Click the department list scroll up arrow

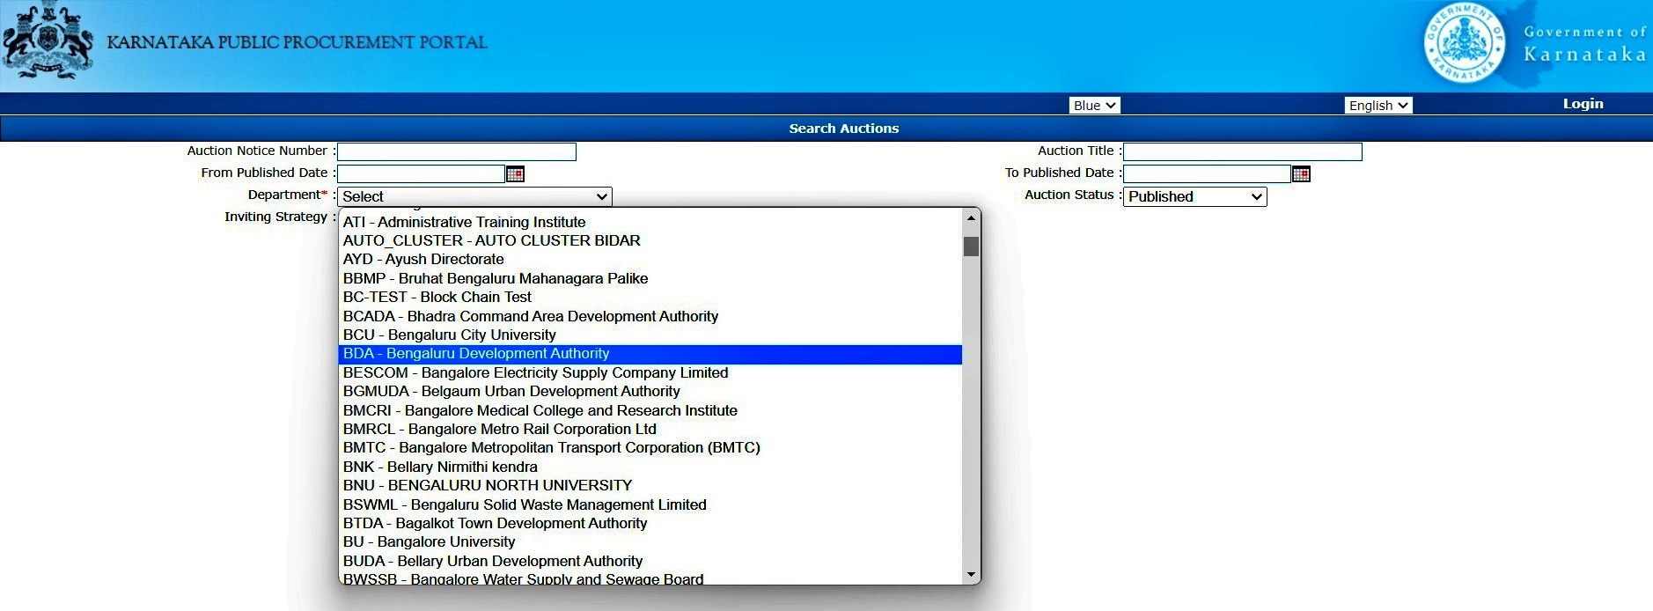(971, 217)
